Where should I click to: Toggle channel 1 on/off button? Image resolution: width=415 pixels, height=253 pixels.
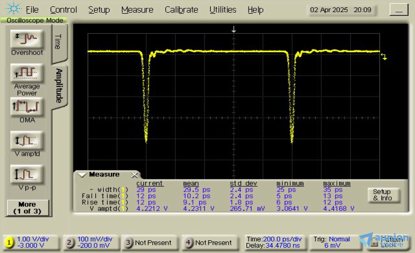(9, 242)
